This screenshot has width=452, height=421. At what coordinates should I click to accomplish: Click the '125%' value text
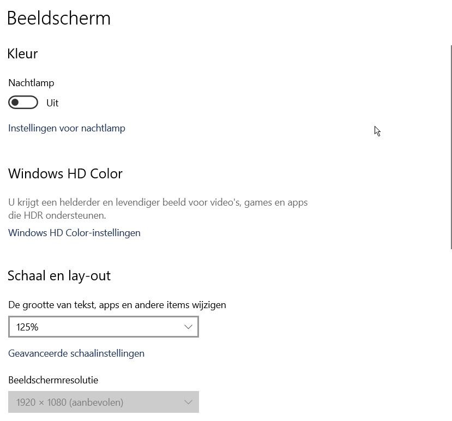27,327
